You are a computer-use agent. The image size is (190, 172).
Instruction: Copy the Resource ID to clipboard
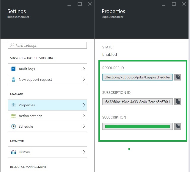178,77
